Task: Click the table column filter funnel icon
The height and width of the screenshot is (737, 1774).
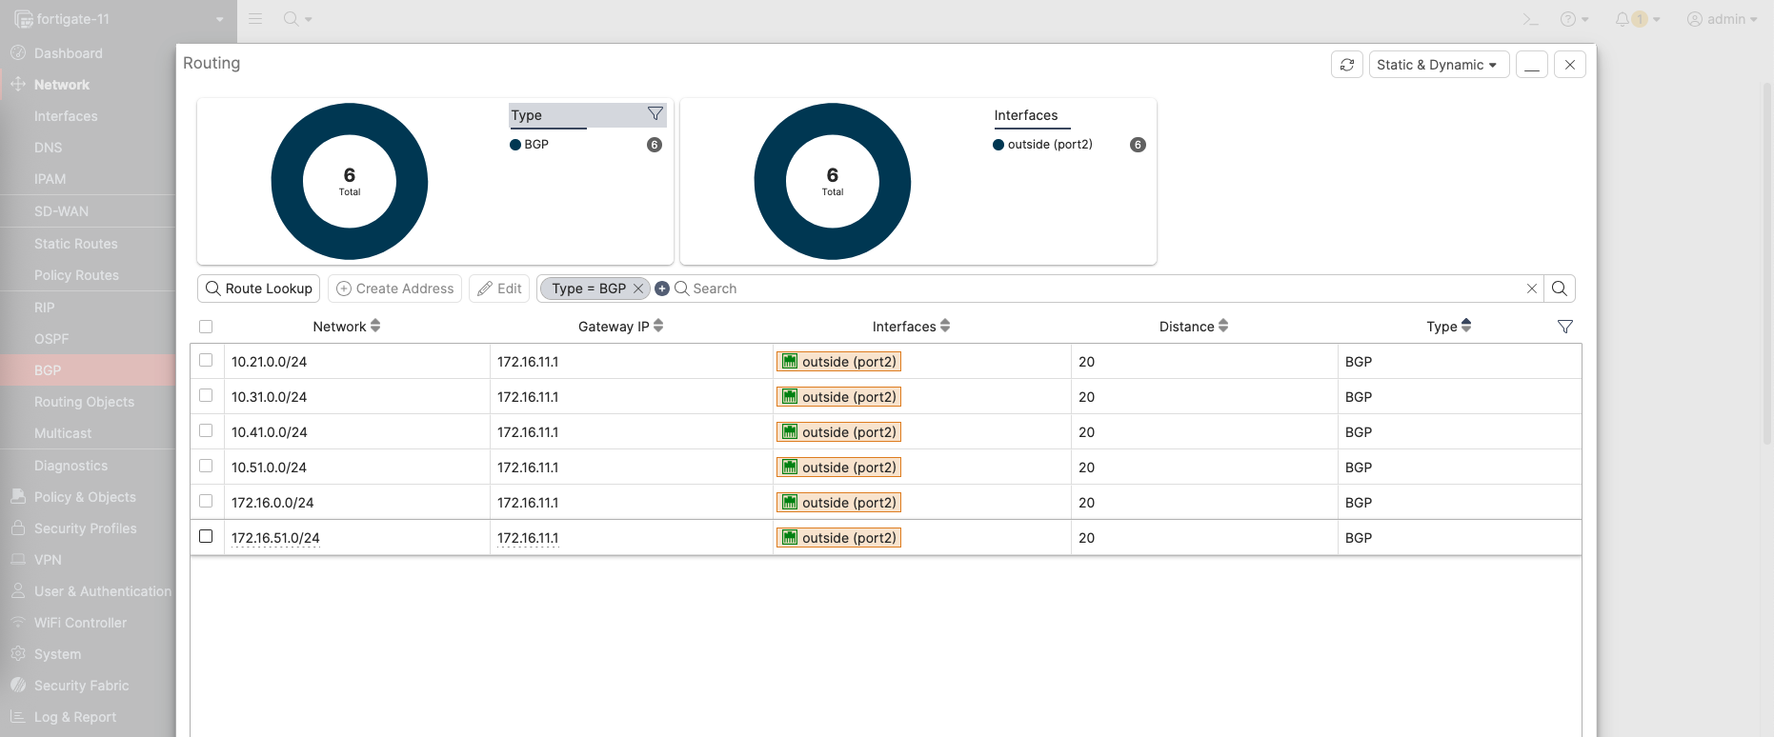Action: pyautogui.click(x=1564, y=327)
